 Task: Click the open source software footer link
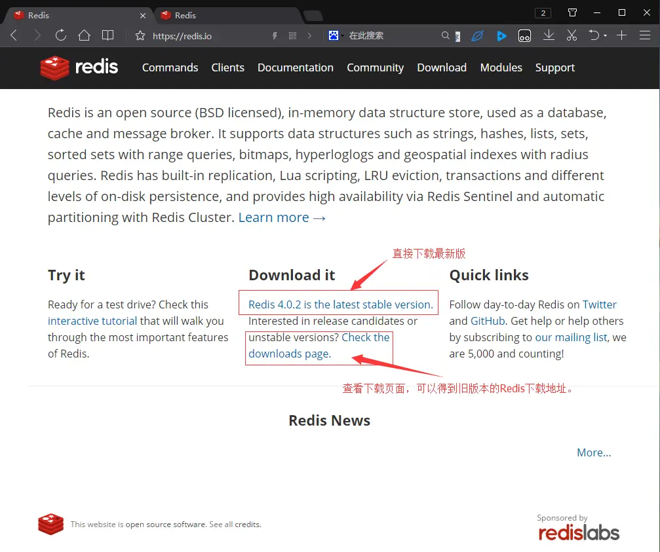tap(166, 524)
